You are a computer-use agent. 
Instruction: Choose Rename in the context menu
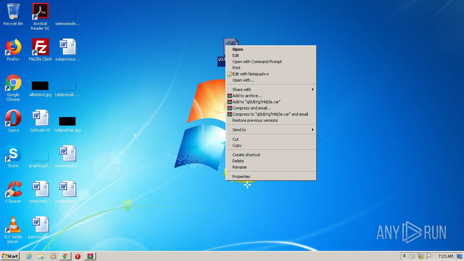tap(271, 167)
